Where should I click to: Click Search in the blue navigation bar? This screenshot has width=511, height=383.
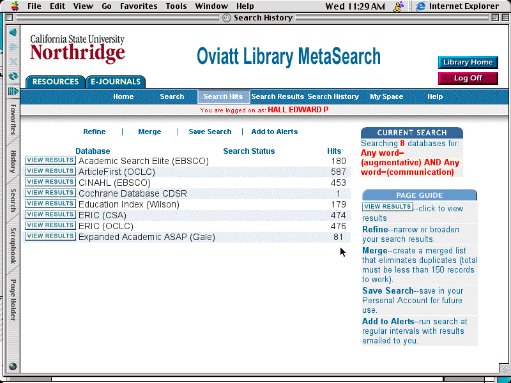pos(172,96)
